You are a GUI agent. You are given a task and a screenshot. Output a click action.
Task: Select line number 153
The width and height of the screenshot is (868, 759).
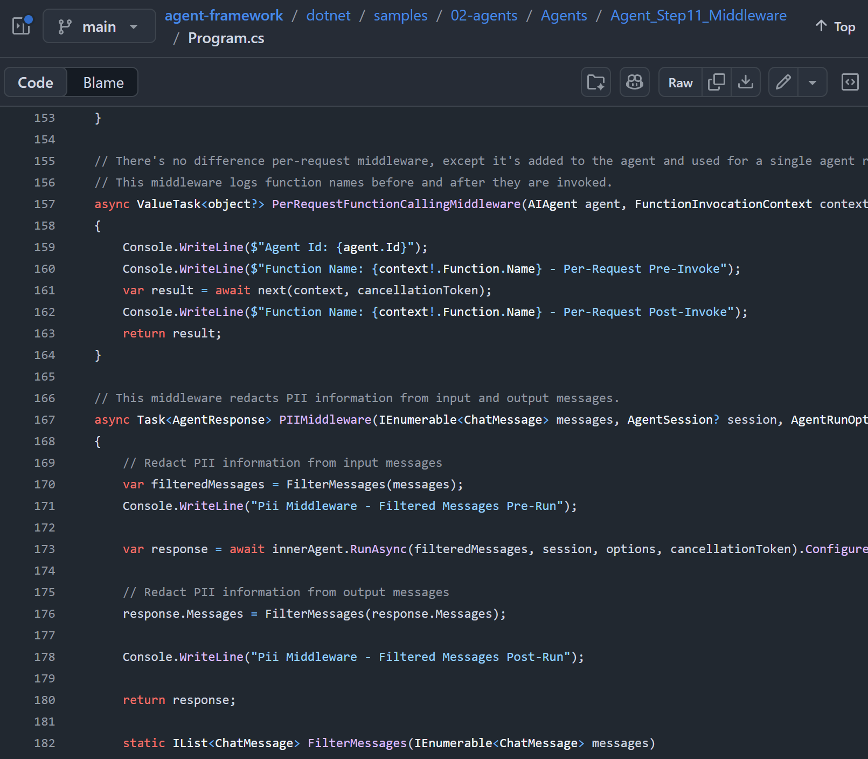(45, 118)
